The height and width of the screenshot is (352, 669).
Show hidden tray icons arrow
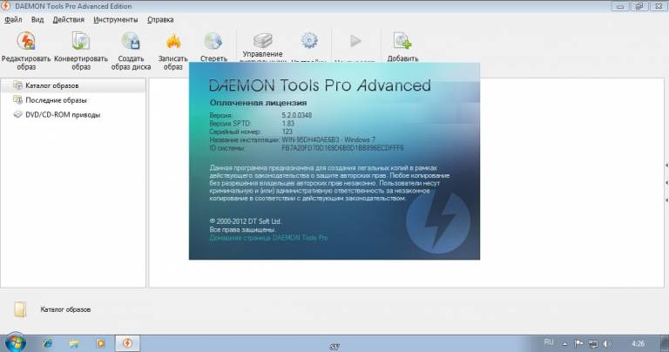(x=564, y=343)
